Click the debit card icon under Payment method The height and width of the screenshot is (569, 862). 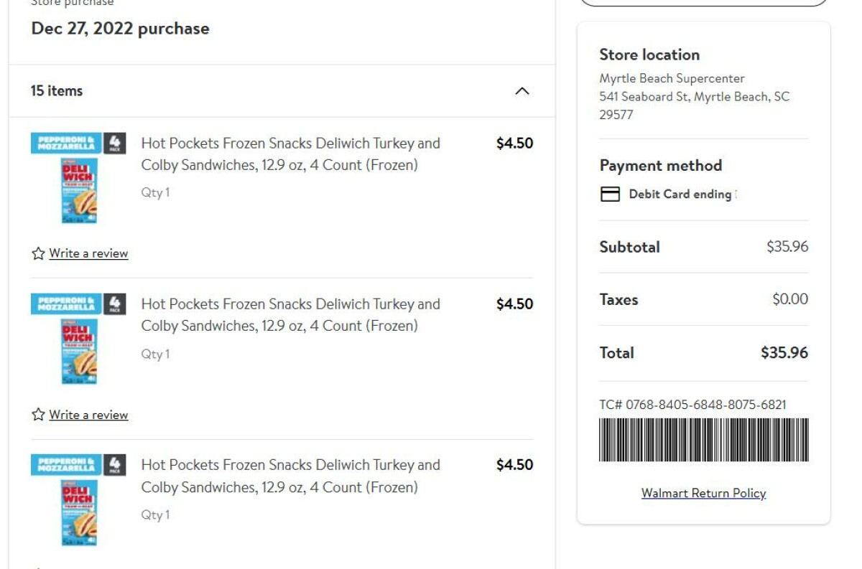(x=610, y=194)
